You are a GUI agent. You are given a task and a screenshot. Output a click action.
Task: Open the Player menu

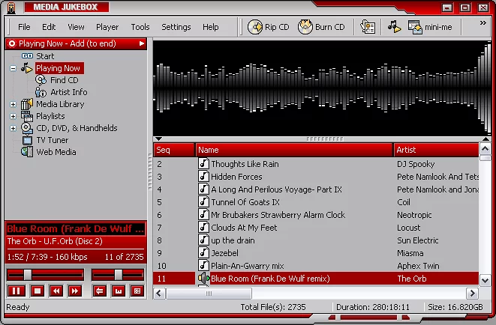pos(107,27)
